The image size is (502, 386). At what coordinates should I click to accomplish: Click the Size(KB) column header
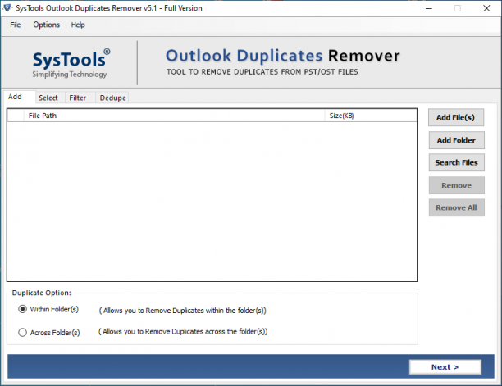pyautogui.click(x=371, y=116)
